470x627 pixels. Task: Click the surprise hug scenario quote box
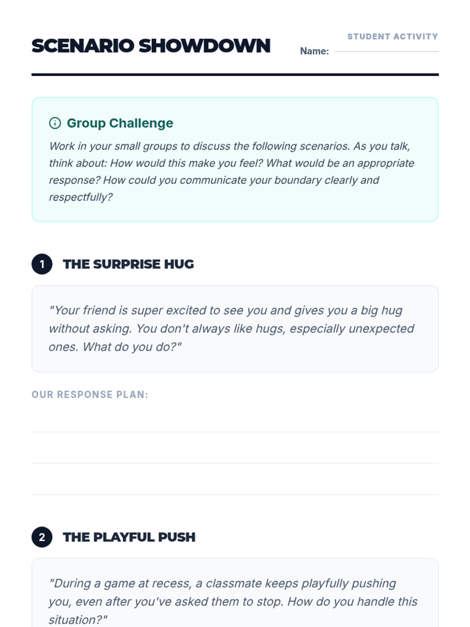235,329
